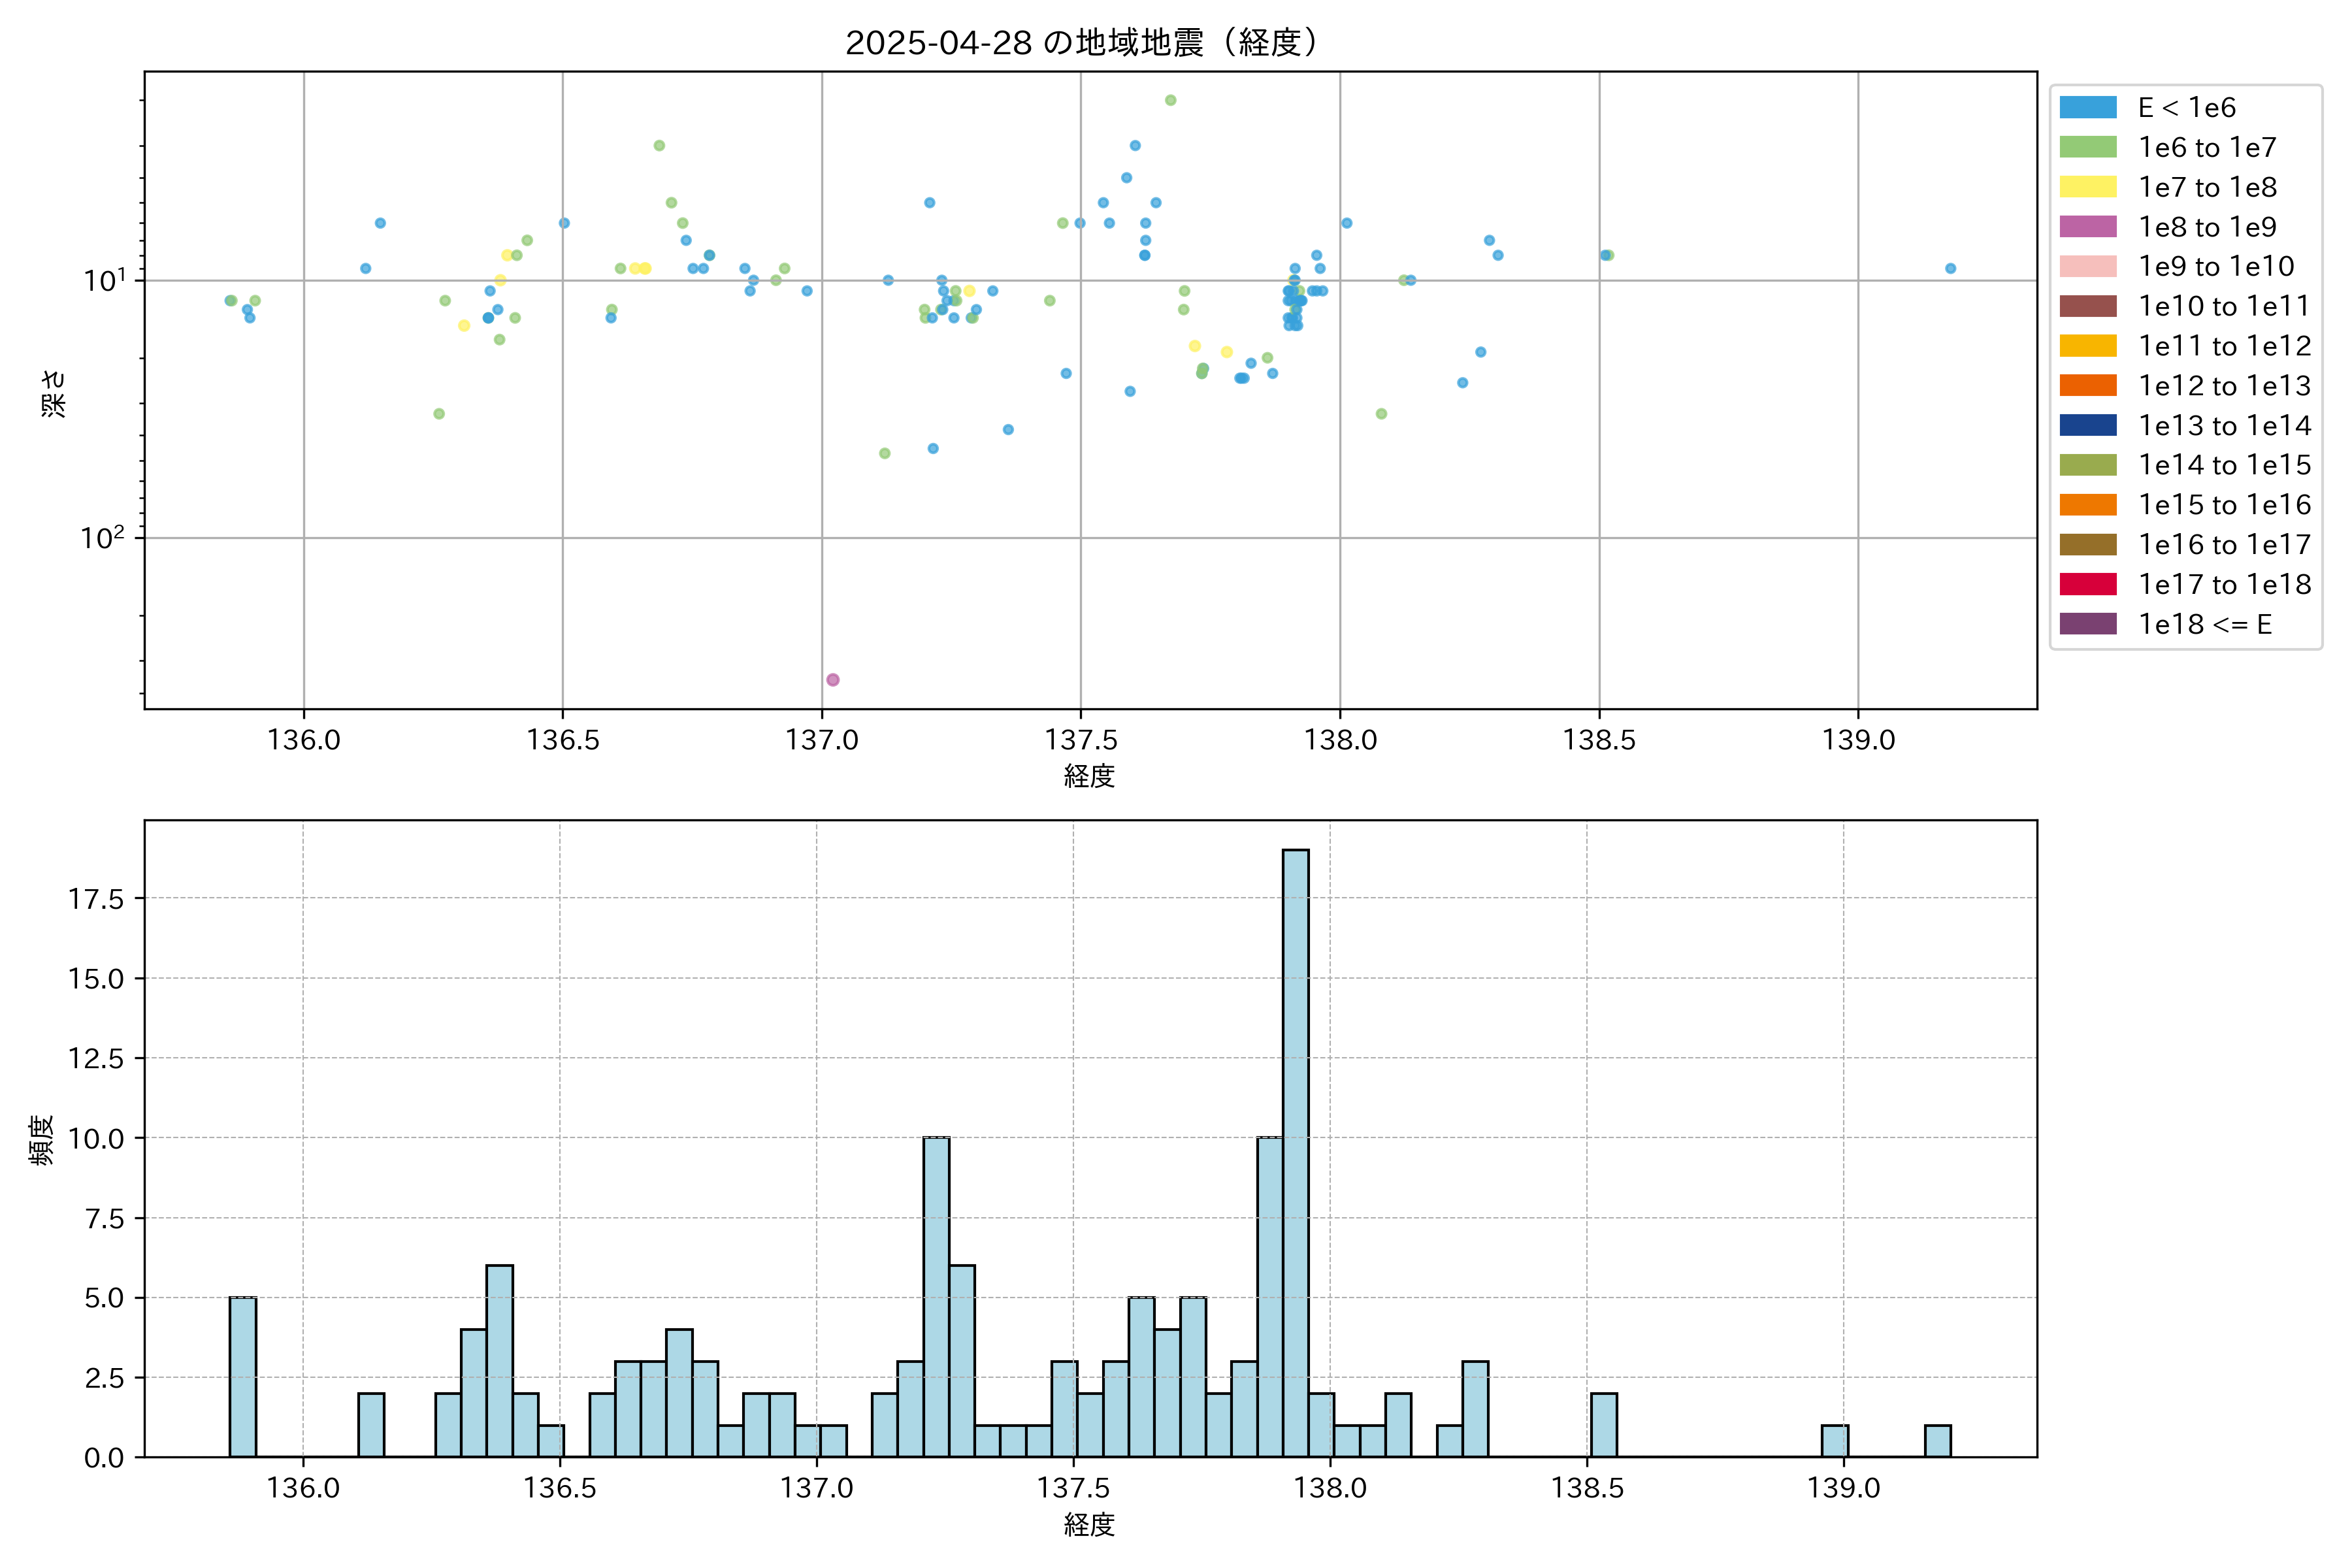
Task: Click the tallest histogram bar near 137.9
Action: point(1296,1150)
